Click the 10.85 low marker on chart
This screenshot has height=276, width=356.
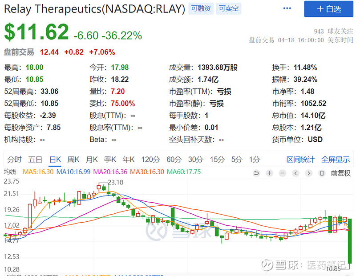tap(333, 269)
